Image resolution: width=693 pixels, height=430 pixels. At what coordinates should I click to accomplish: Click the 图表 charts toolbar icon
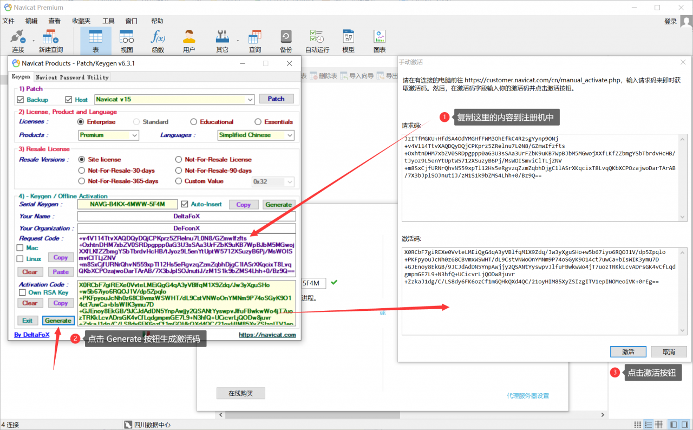point(380,41)
